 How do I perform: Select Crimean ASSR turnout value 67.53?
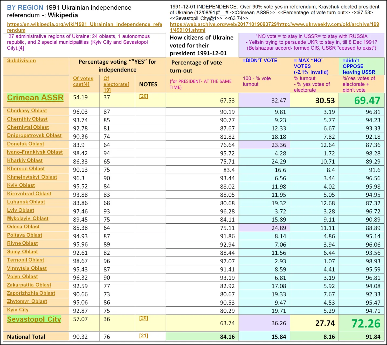(x=227, y=101)
